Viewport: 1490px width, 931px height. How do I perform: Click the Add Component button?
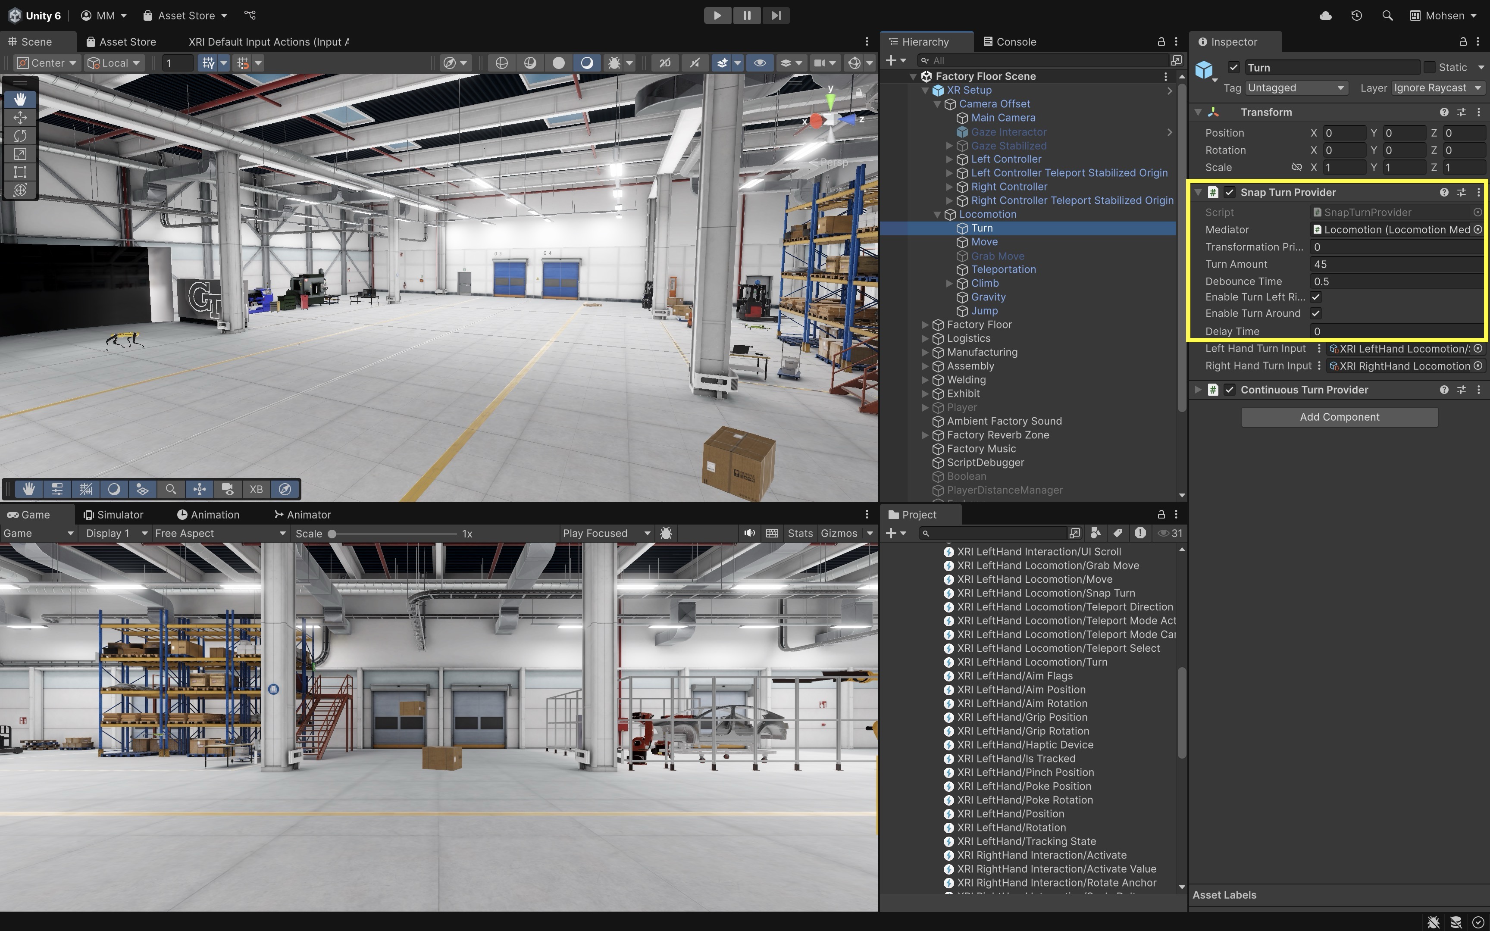click(x=1339, y=417)
